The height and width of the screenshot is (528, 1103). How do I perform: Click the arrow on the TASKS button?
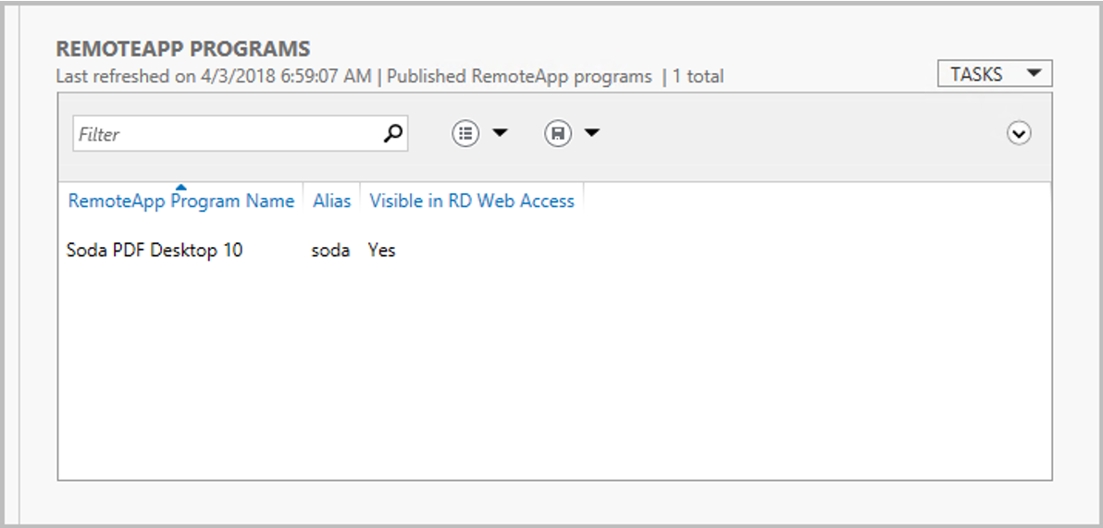pos(1033,73)
